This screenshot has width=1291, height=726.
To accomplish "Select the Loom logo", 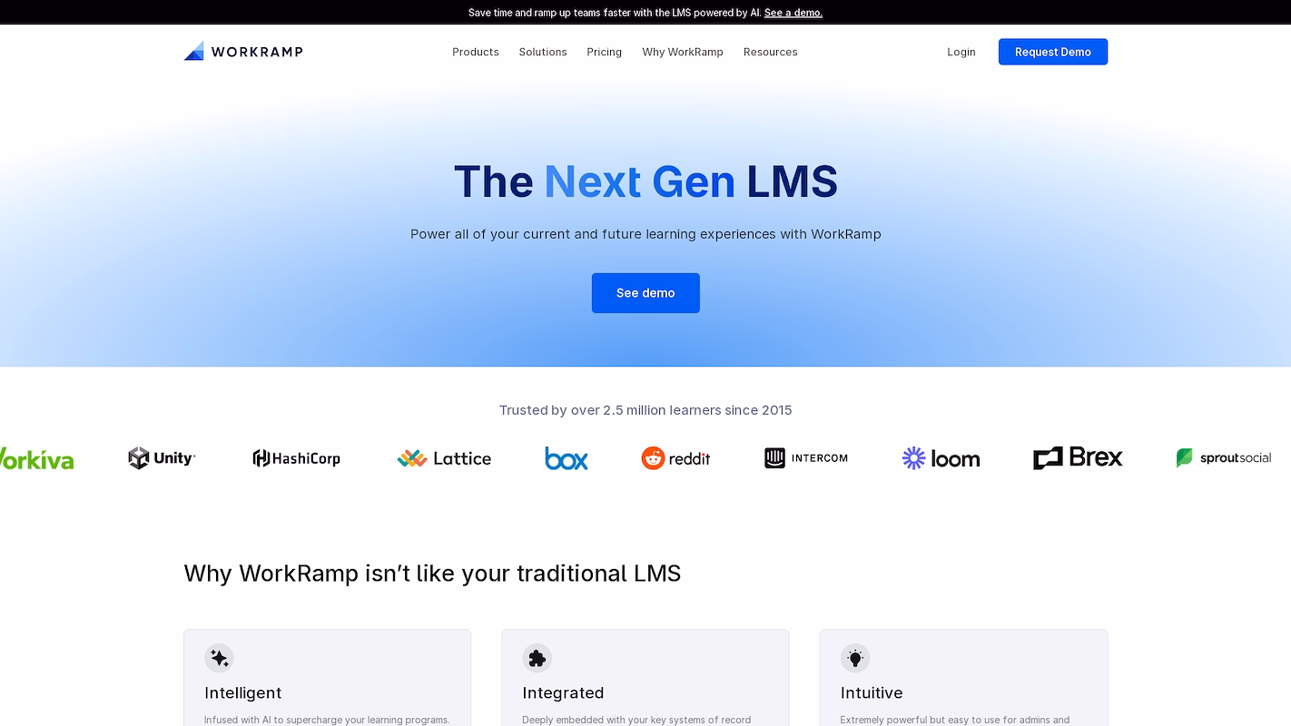I will 941,458.
